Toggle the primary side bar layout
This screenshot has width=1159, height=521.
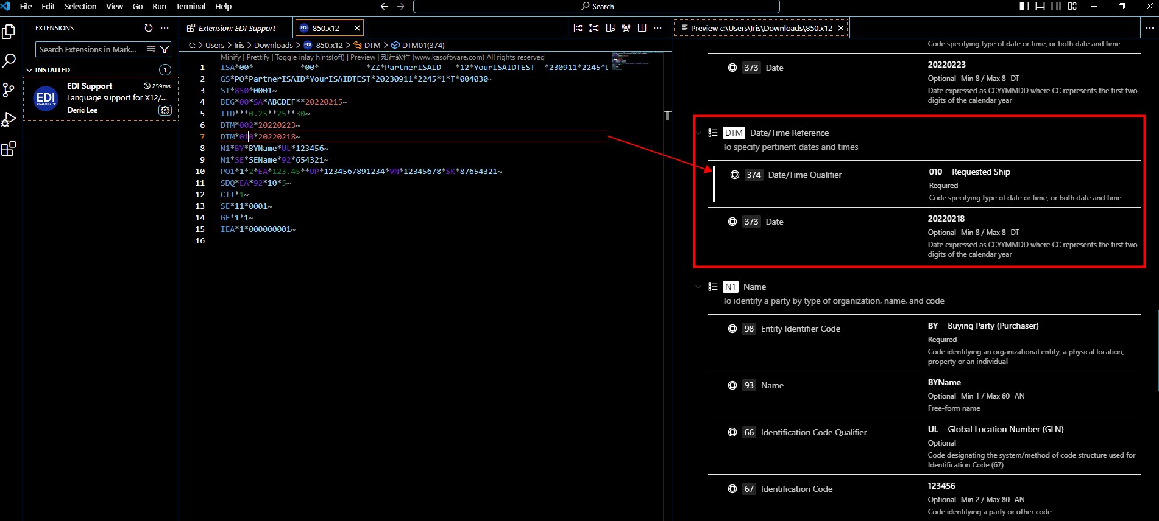pos(1024,6)
